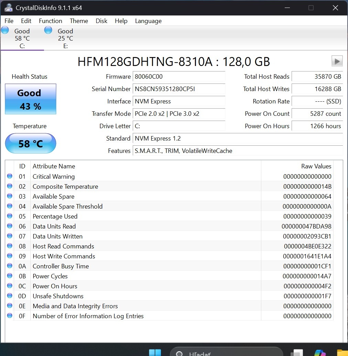Click the Good 43% health status button
The height and width of the screenshot is (356, 348).
click(30, 99)
